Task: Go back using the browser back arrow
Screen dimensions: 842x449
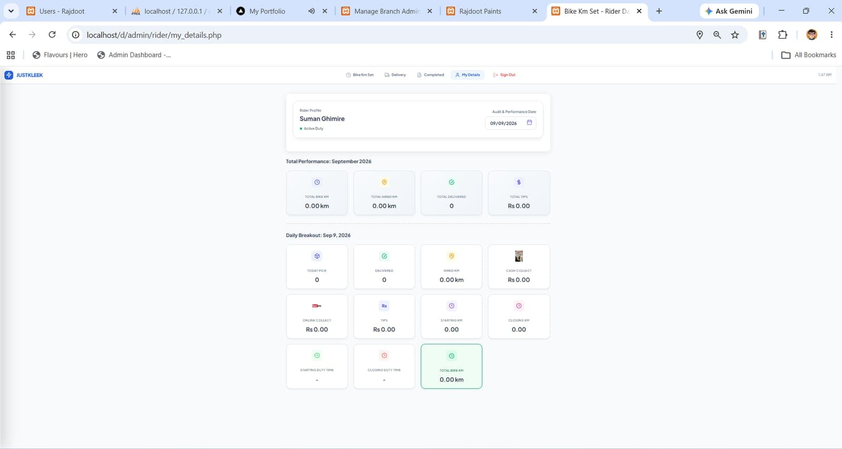Action: (13, 35)
